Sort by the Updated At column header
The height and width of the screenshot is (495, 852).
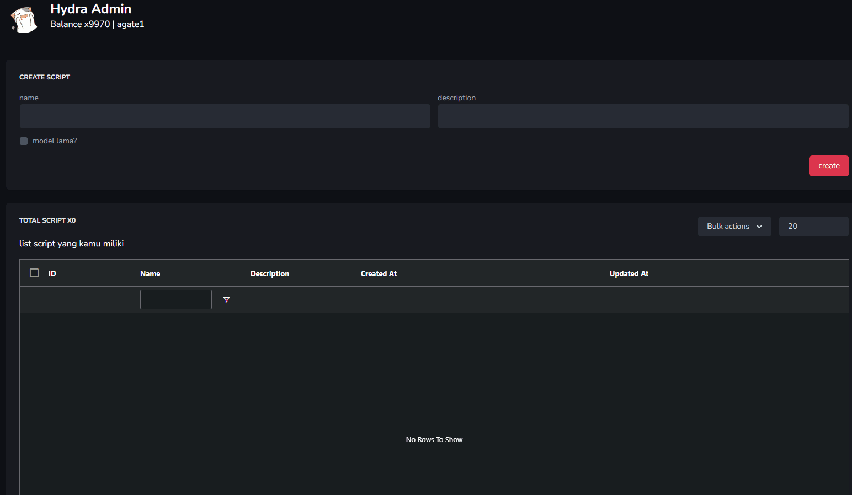tap(629, 273)
